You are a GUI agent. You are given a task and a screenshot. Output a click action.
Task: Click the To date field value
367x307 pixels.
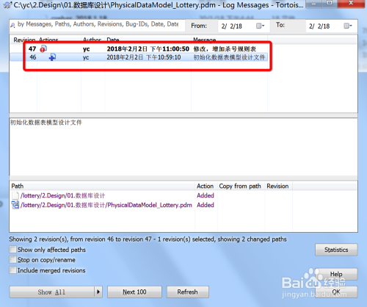(319, 26)
